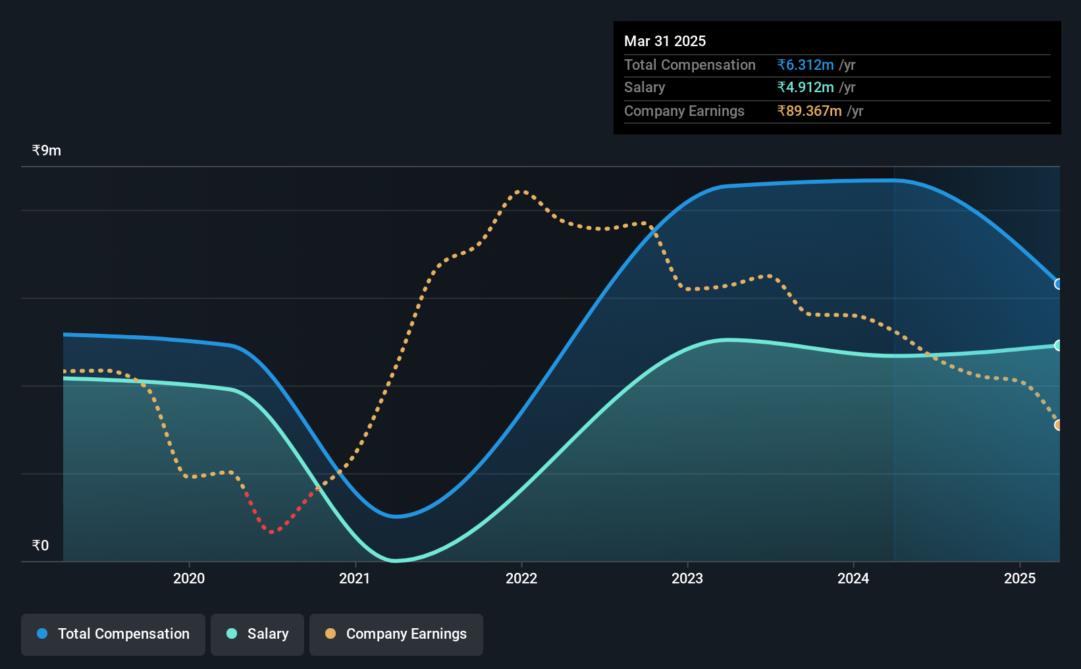The width and height of the screenshot is (1081, 669).
Task: Click the Mar 31 2025 tooltip date
Action: click(665, 41)
